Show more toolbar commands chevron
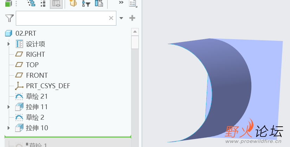This screenshot has width=290, height=147. tap(121, 2)
